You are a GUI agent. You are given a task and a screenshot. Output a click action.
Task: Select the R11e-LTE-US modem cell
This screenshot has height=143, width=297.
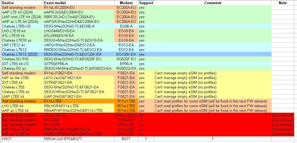tap(126, 115)
